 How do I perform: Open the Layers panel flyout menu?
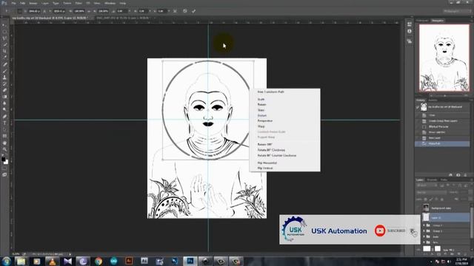coord(471,180)
